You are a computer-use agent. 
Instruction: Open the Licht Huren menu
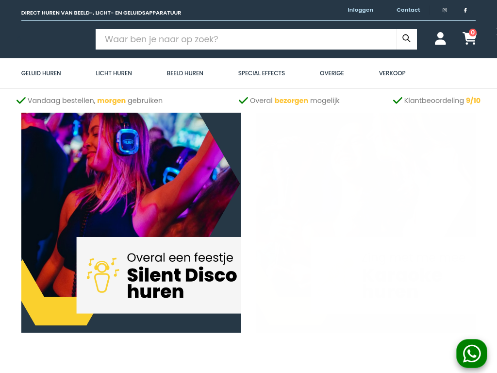[114, 73]
